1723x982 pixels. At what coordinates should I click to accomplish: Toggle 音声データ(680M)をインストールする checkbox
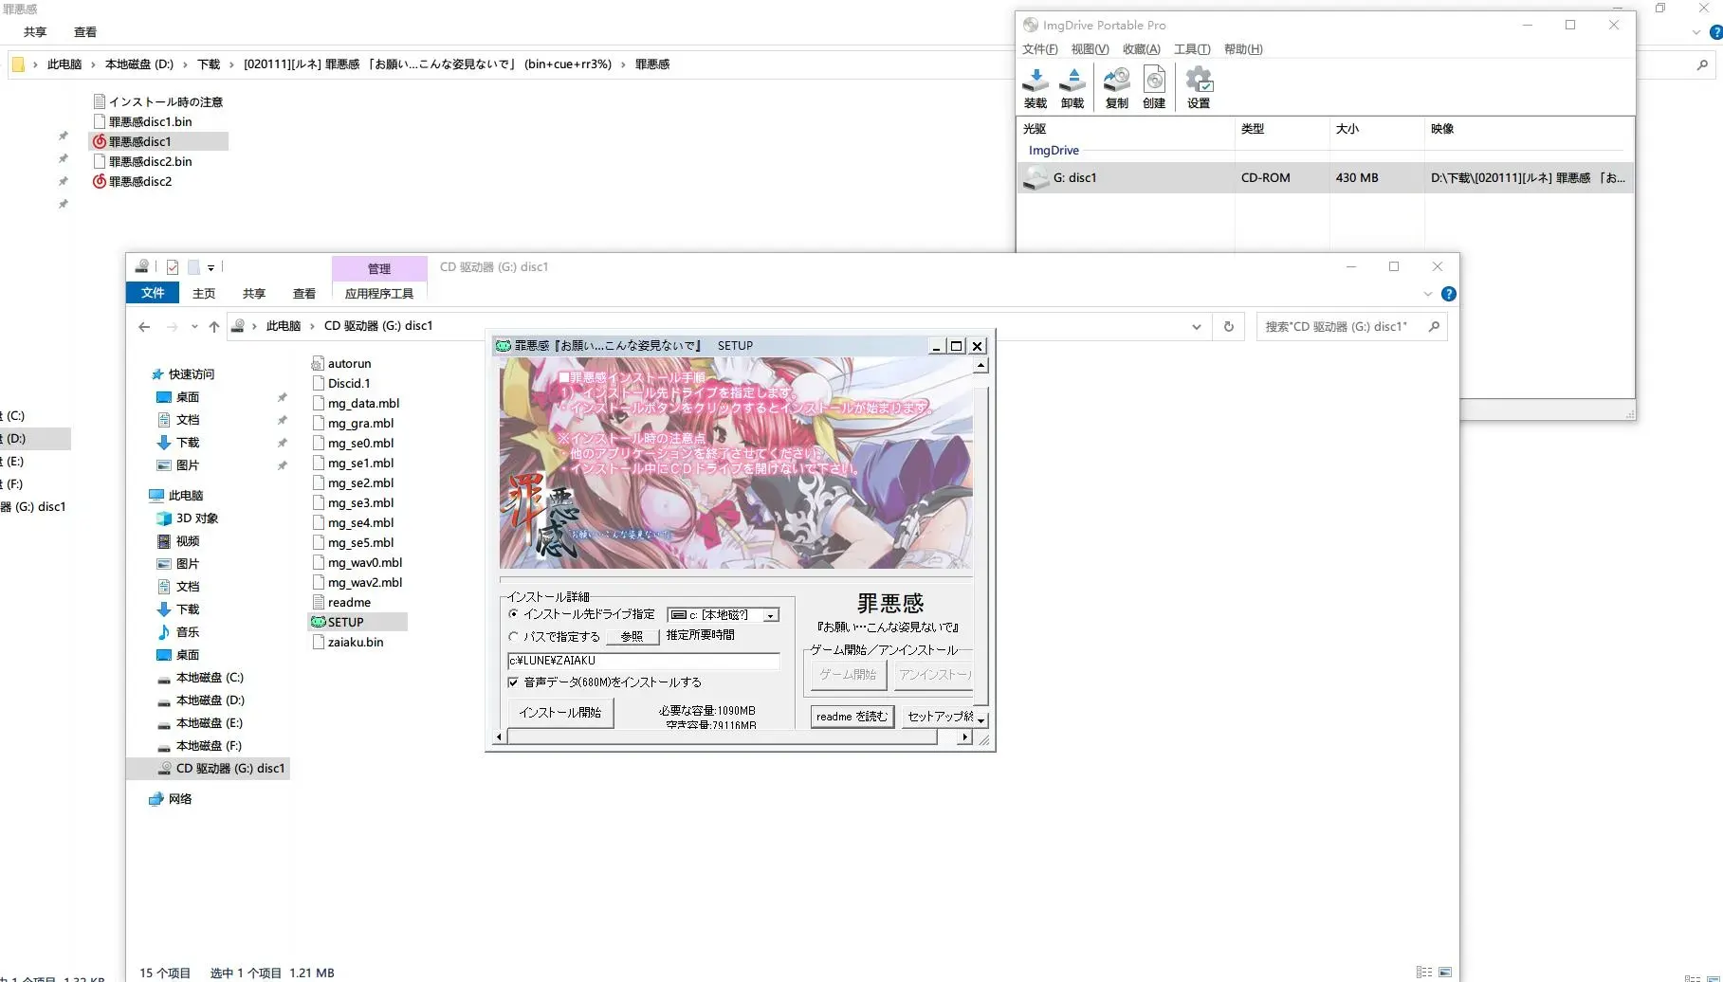[513, 682]
